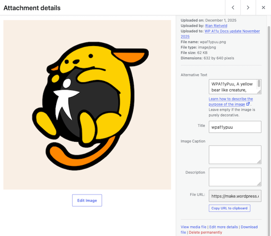Click into the Description textarea
Screen dimensions: 271x236
click(235, 177)
